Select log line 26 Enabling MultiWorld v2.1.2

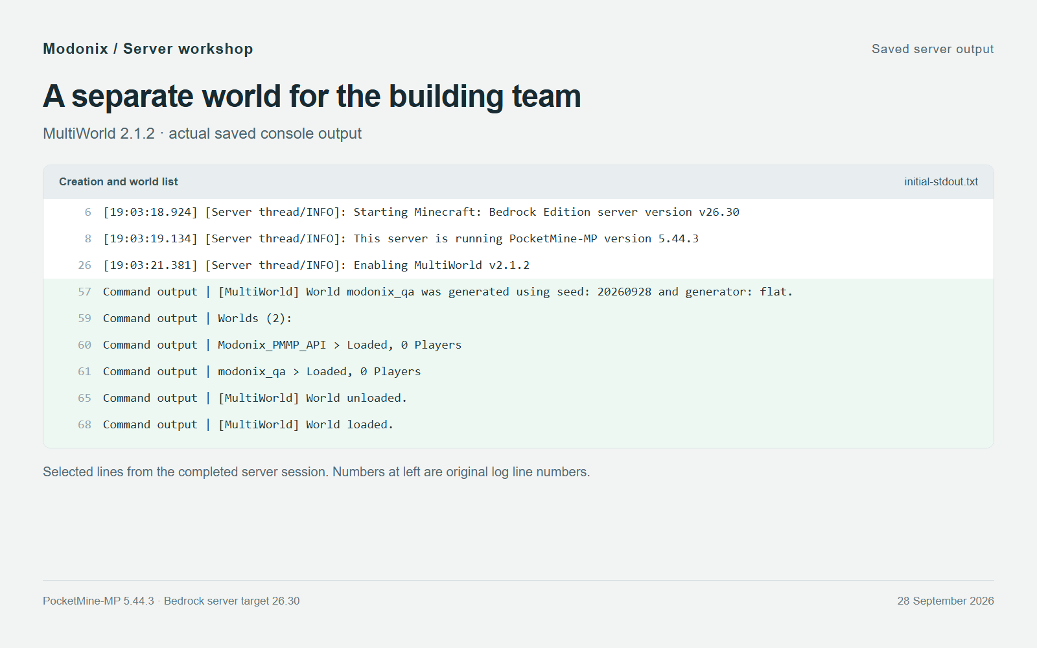click(518, 265)
